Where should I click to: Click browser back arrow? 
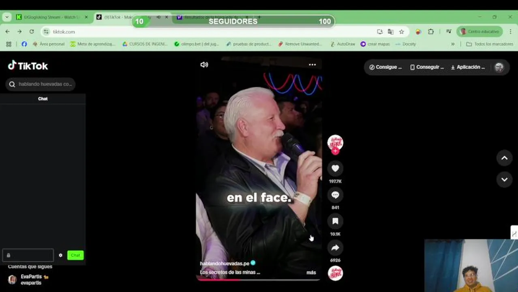coord(7,32)
